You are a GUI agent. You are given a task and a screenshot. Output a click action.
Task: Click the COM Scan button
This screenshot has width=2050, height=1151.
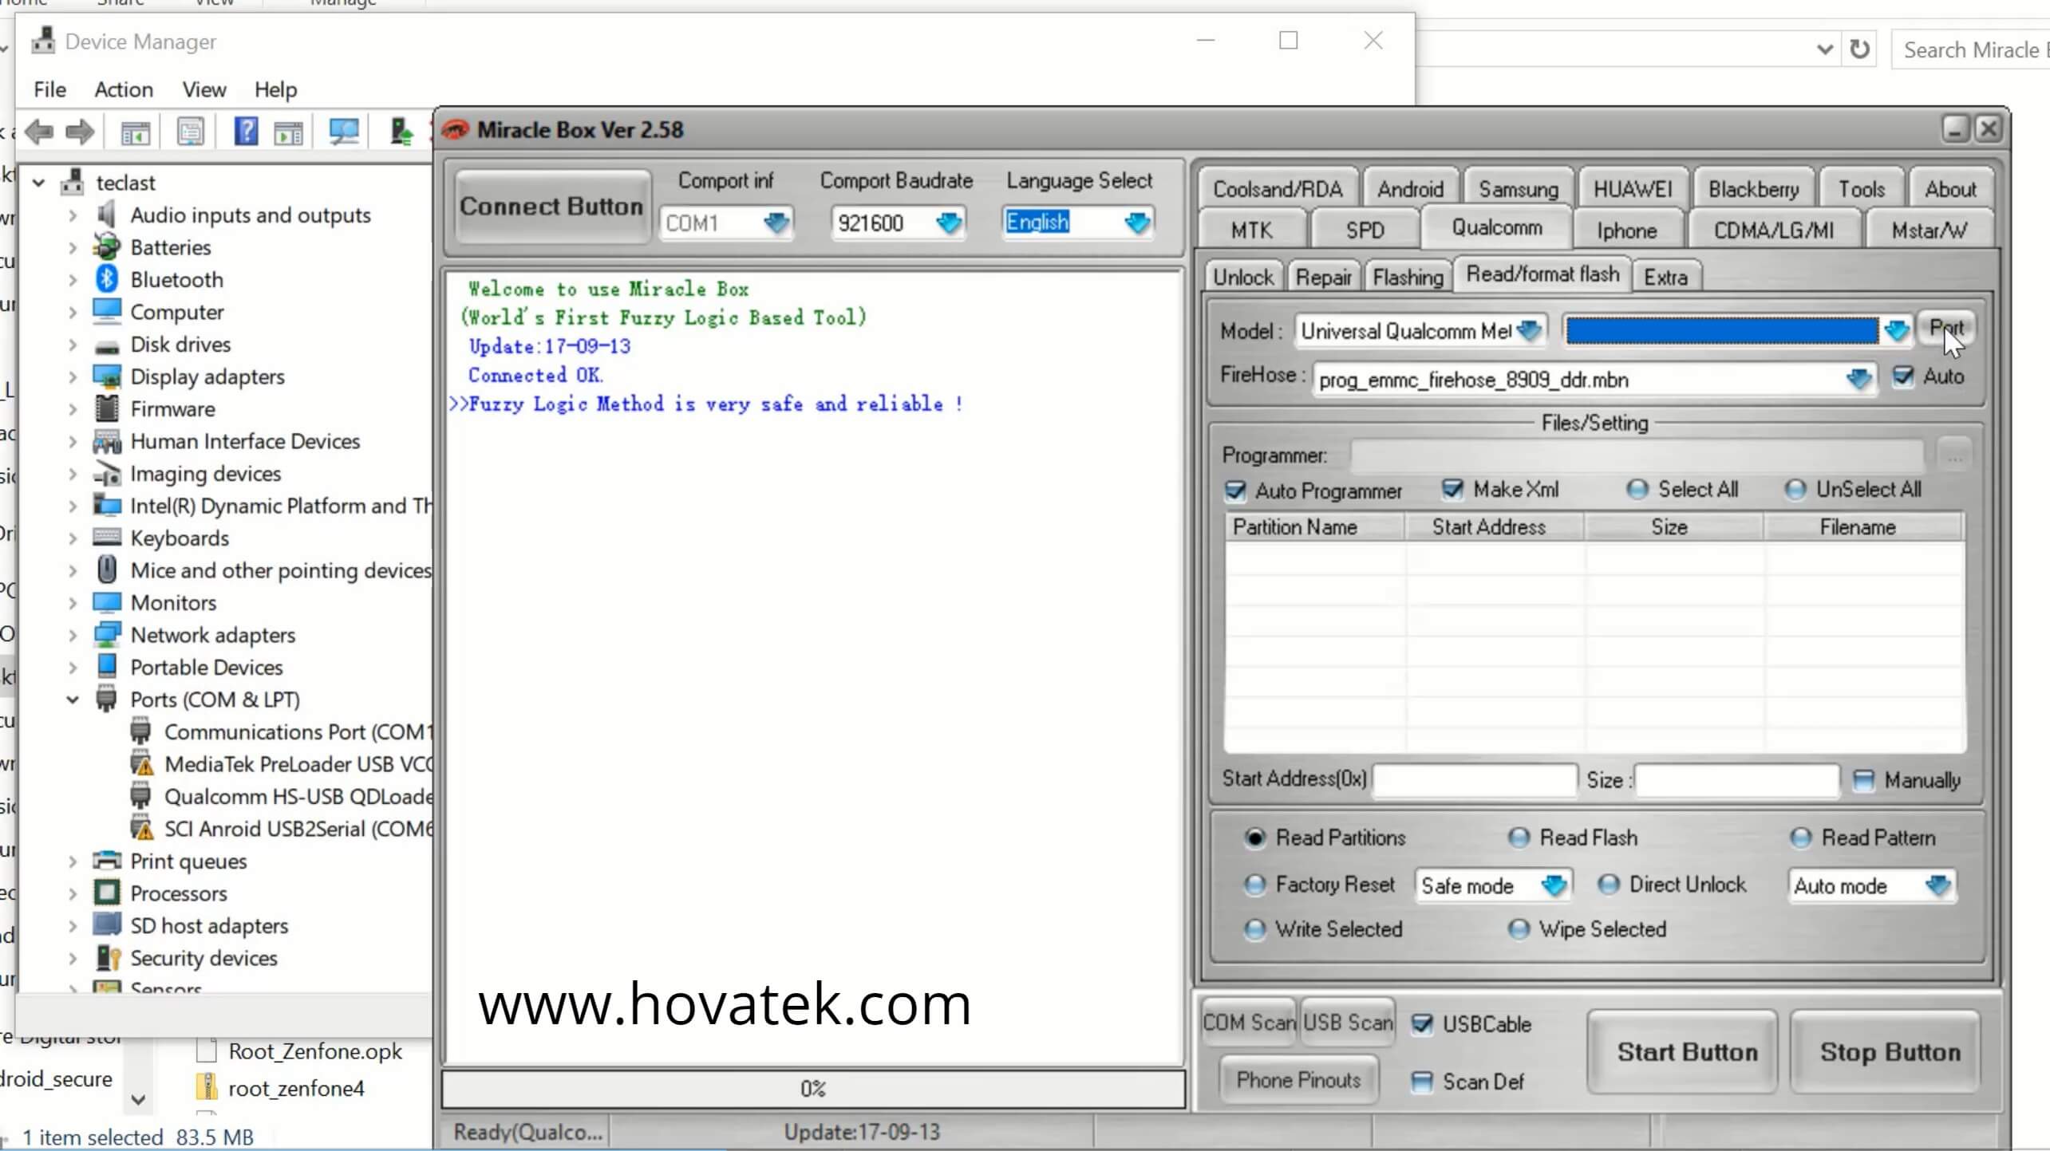(1249, 1023)
